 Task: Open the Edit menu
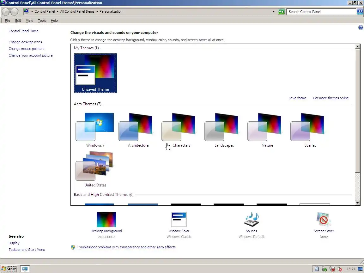tap(18, 21)
